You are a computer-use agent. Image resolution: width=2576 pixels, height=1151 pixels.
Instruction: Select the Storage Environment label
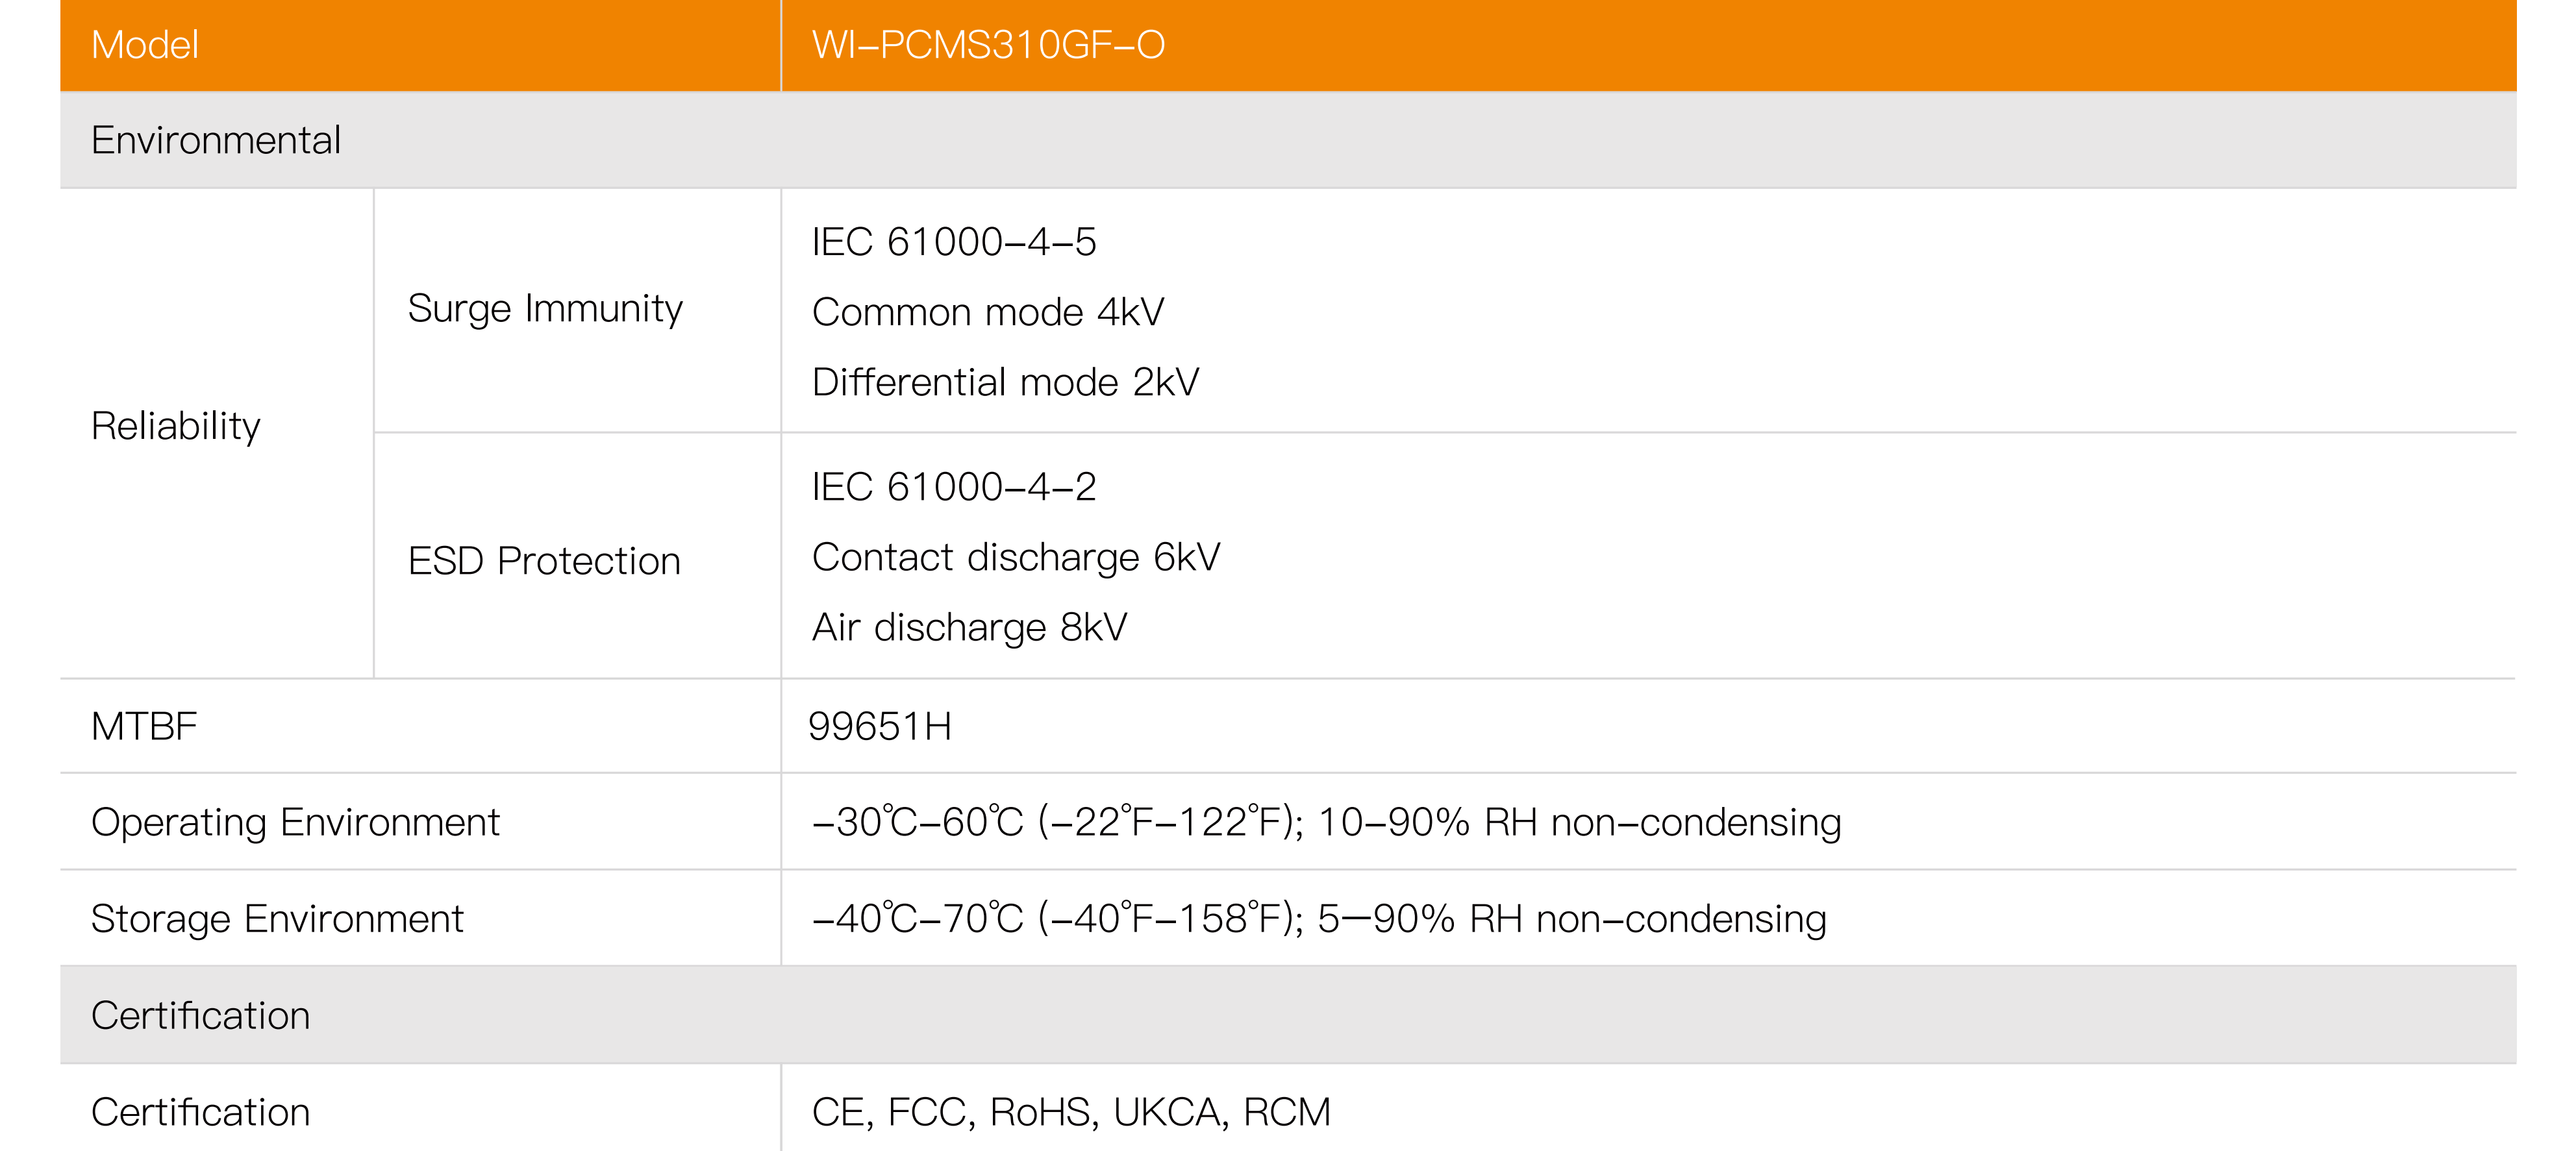point(277,919)
